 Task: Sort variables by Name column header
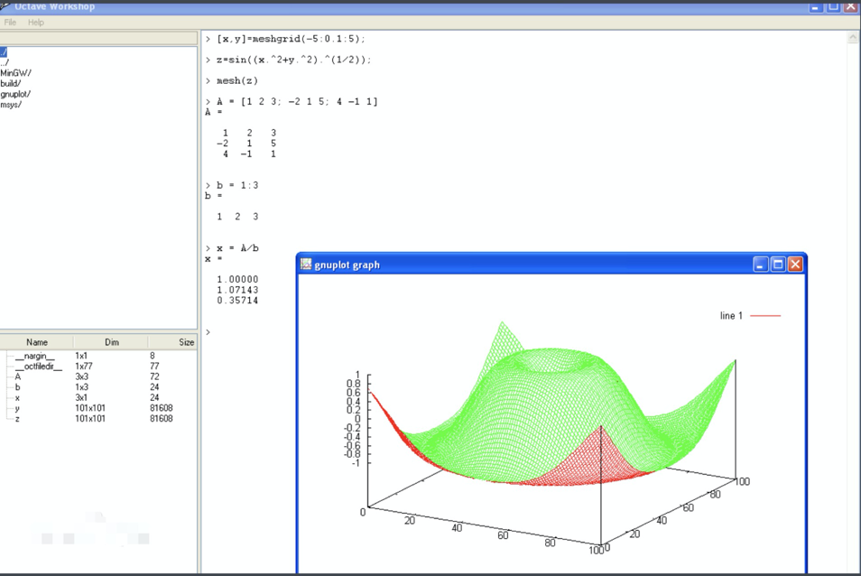[37, 342]
